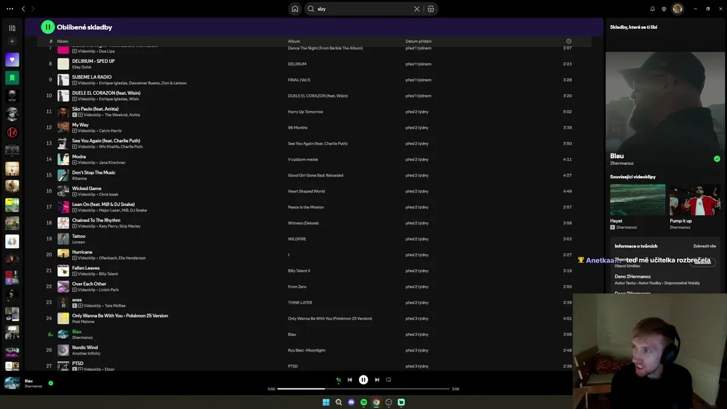This screenshot has height=409, width=727.
Task: Select the track 'SUBEME LA RADIO'
Action: coord(91,77)
